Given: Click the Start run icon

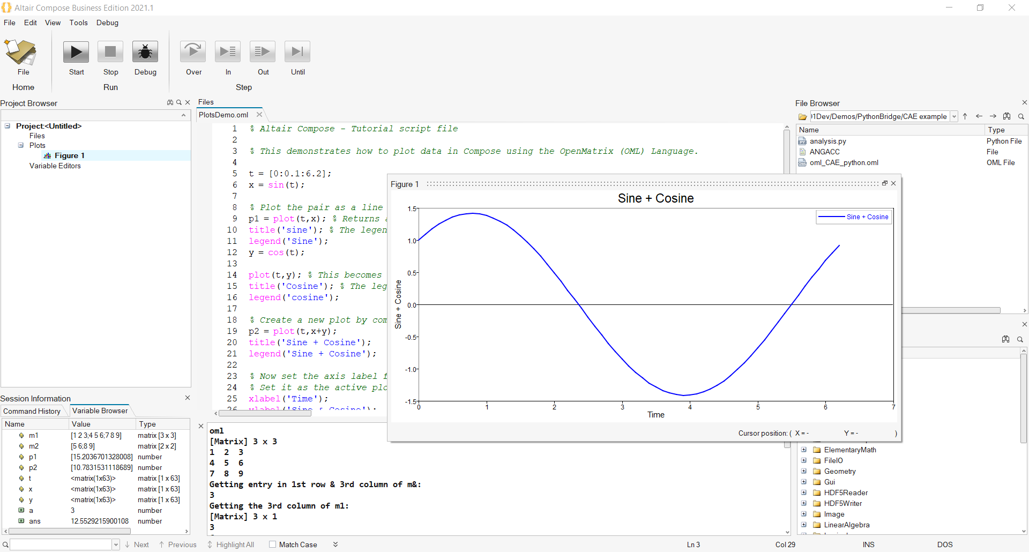Looking at the screenshot, I should click(76, 51).
